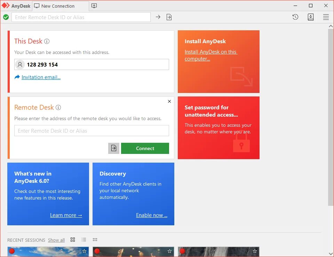Open the third recent session thumbnail
Screen dimensions: 334x257
point(218,252)
